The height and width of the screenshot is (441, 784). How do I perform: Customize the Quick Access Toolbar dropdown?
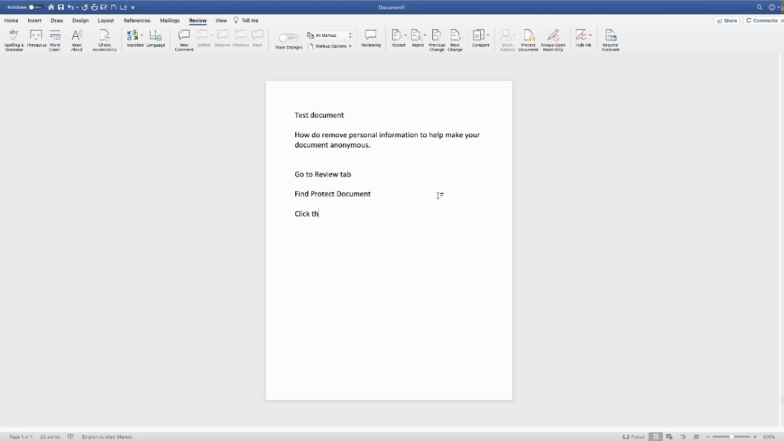coord(133,7)
